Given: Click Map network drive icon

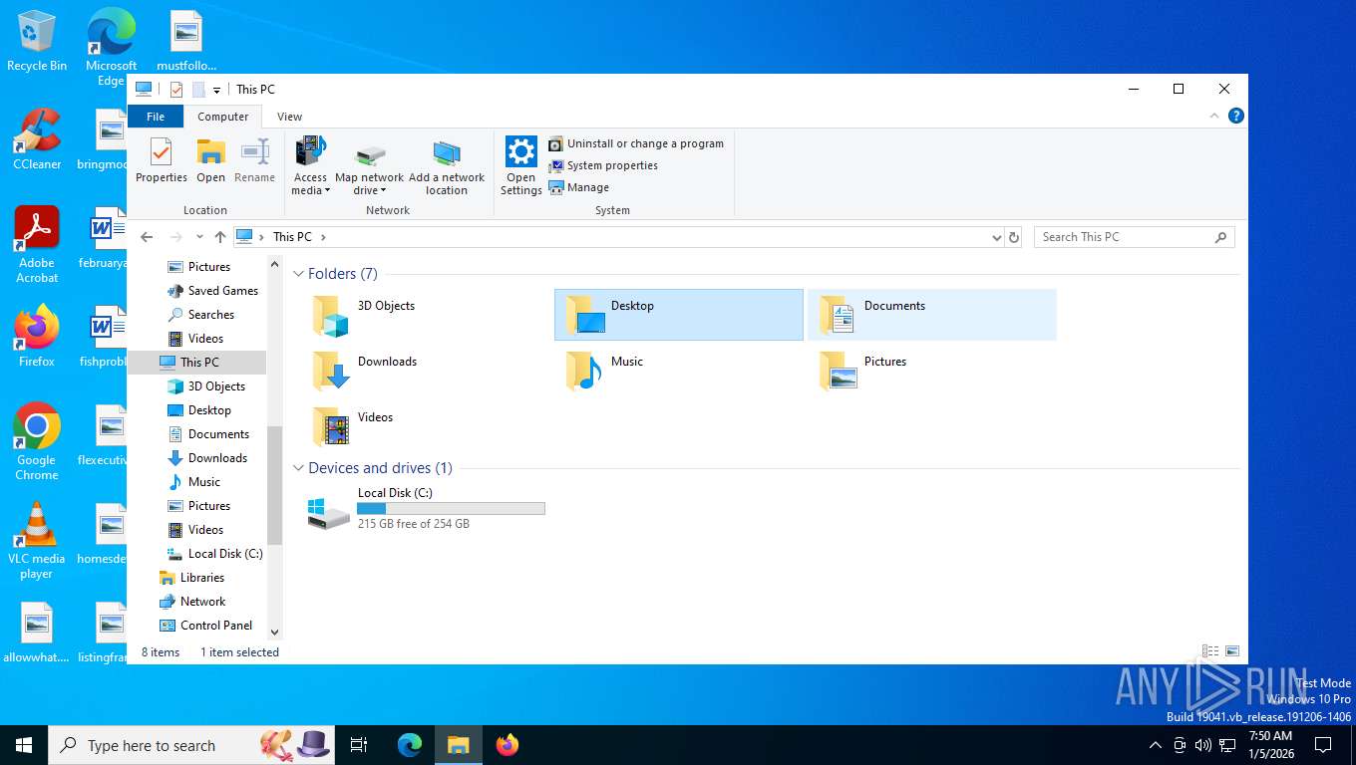Looking at the screenshot, I should click(x=370, y=166).
